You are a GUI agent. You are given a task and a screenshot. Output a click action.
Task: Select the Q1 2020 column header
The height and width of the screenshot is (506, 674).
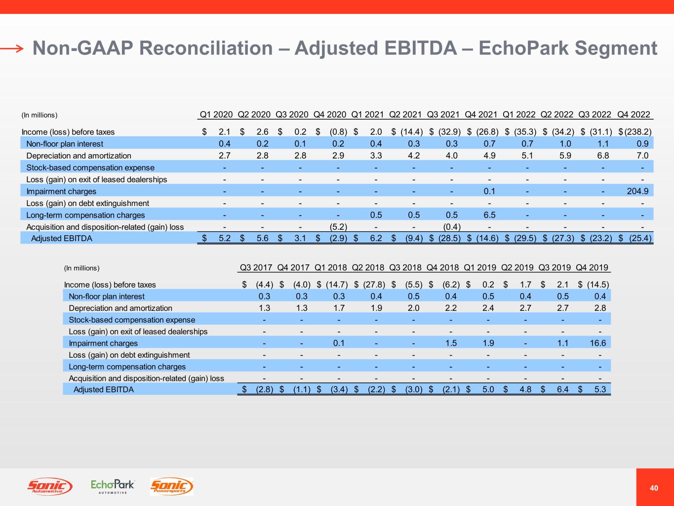[x=216, y=115]
